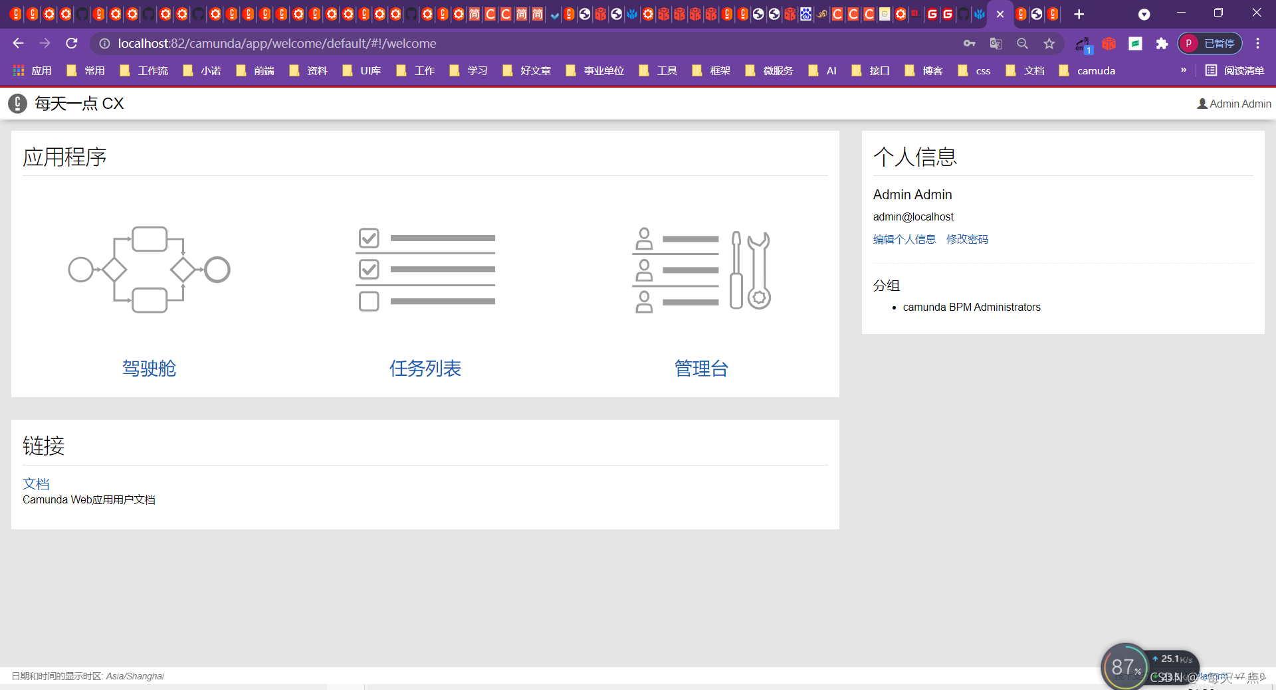Open the 管理台 admin tools icon

[x=701, y=270]
